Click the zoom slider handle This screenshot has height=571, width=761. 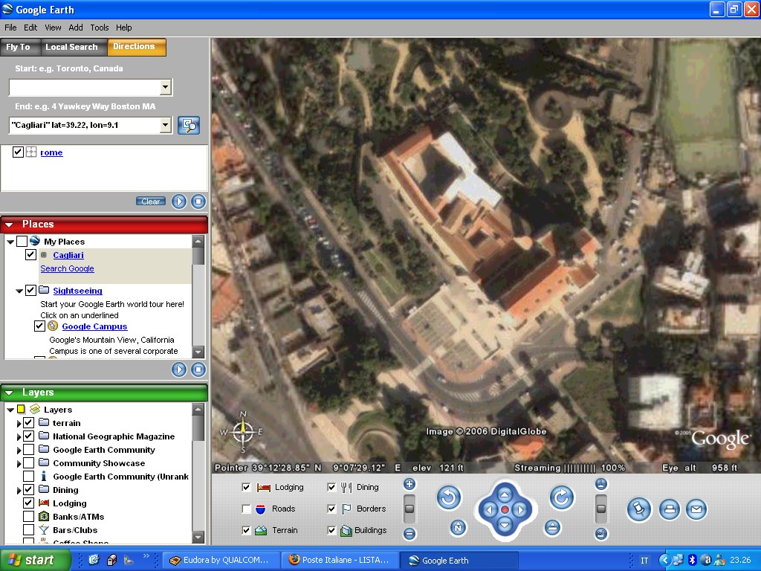(x=409, y=509)
